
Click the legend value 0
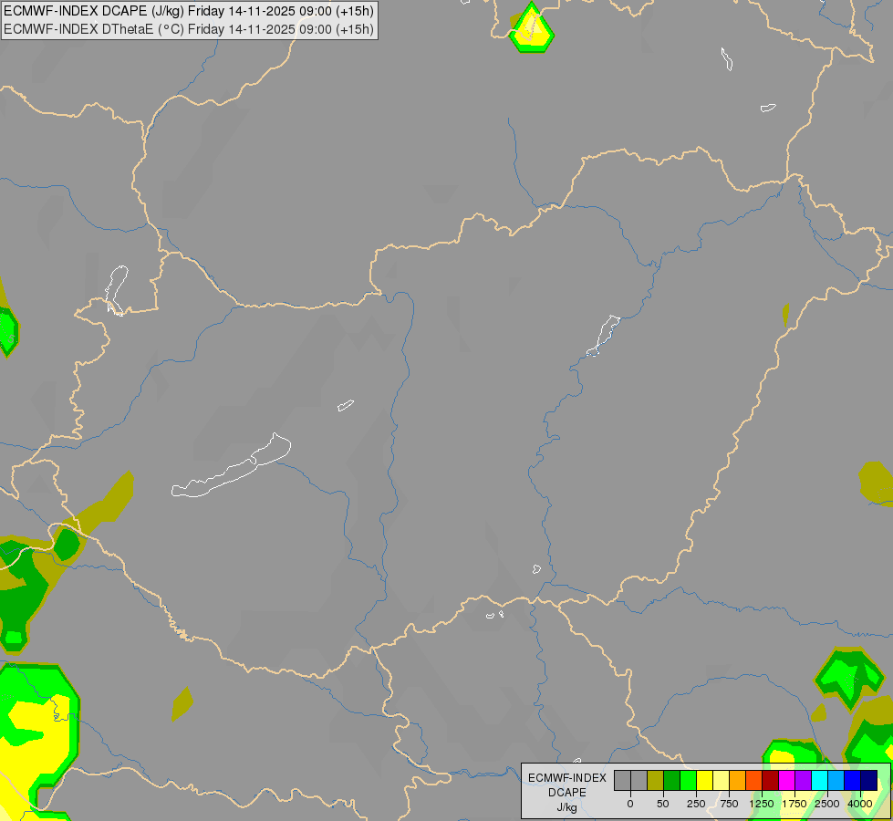click(630, 804)
